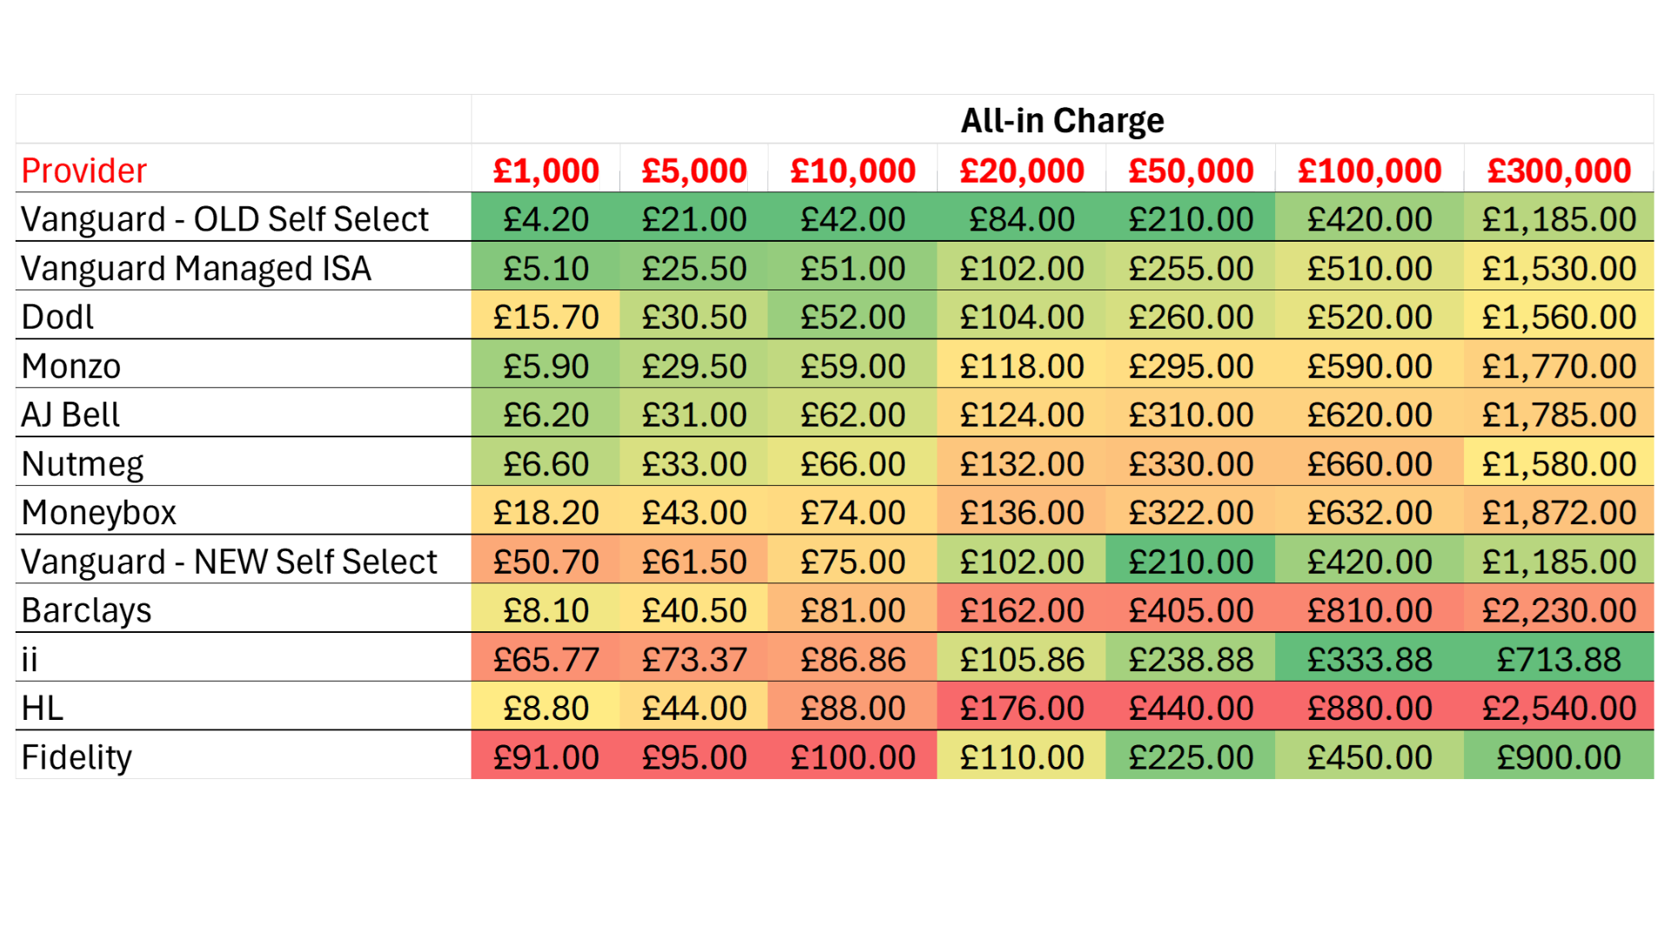Click the Vanguard - OLD Self Select row label

(x=244, y=218)
